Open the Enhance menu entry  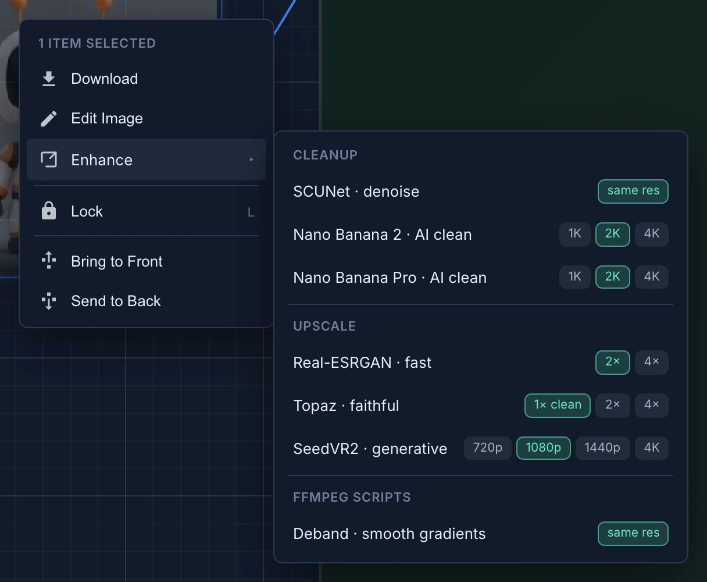tap(147, 159)
